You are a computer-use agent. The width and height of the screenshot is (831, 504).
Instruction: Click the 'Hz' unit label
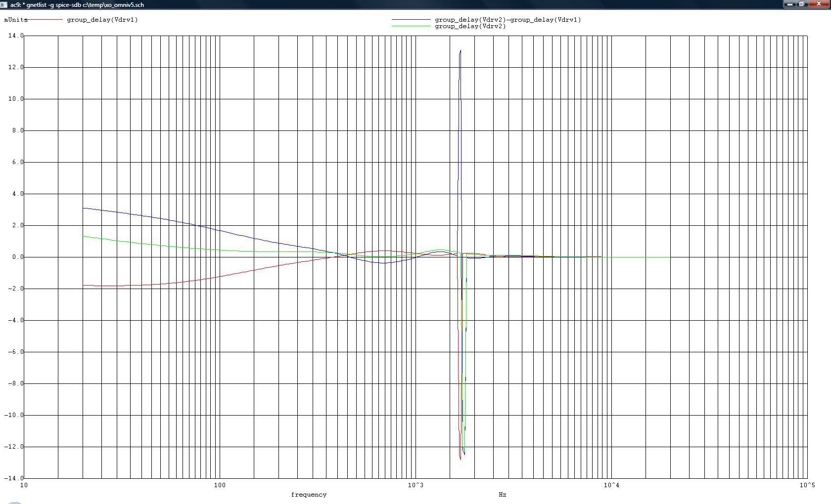(x=503, y=494)
